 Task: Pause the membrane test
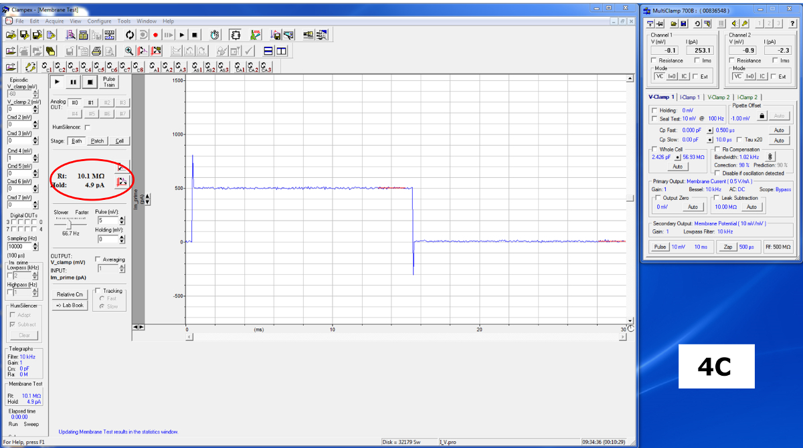[x=74, y=82]
